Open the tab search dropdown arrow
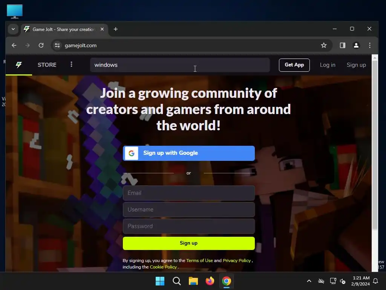 (x=13, y=29)
